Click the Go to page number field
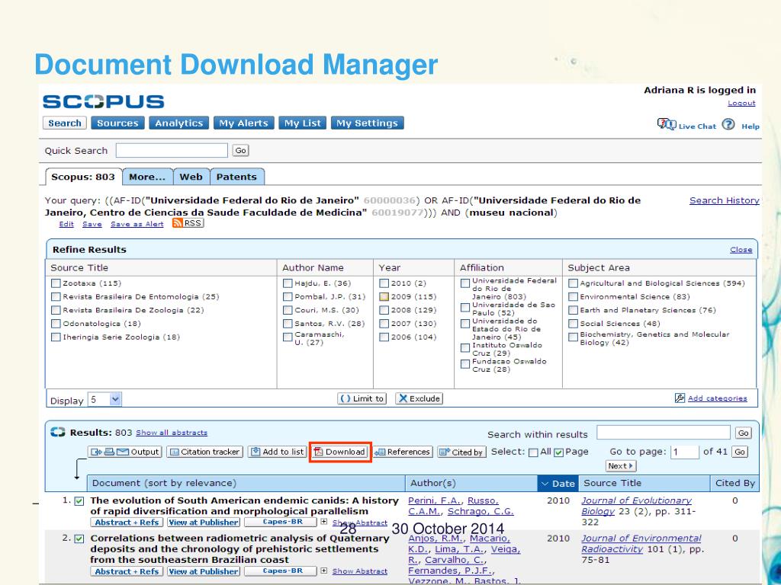This screenshot has height=585, width=781. [x=685, y=452]
